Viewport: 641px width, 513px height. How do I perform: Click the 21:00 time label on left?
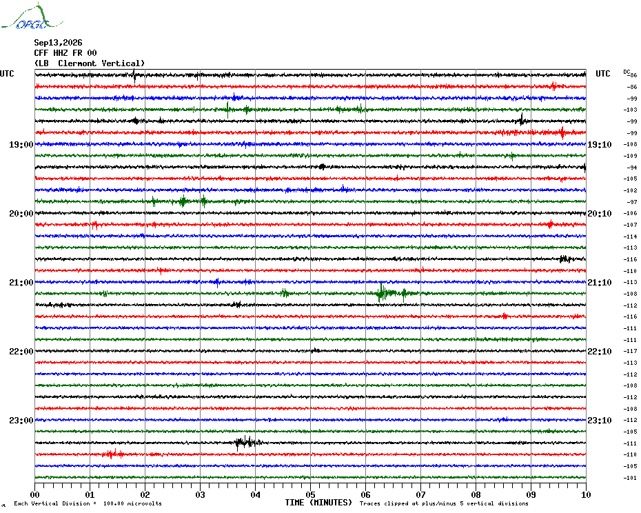[x=21, y=282]
